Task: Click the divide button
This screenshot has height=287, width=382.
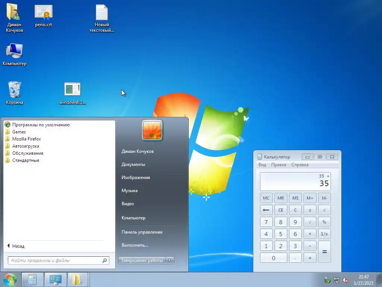Action: pos(310,222)
